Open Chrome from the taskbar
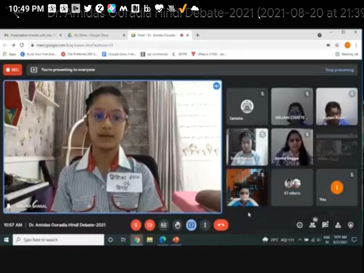 pos(137,240)
